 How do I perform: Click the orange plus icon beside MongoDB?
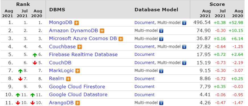pyautogui.click(x=77, y=23)
